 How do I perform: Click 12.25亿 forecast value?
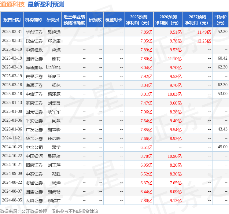(x=204, y=41)
